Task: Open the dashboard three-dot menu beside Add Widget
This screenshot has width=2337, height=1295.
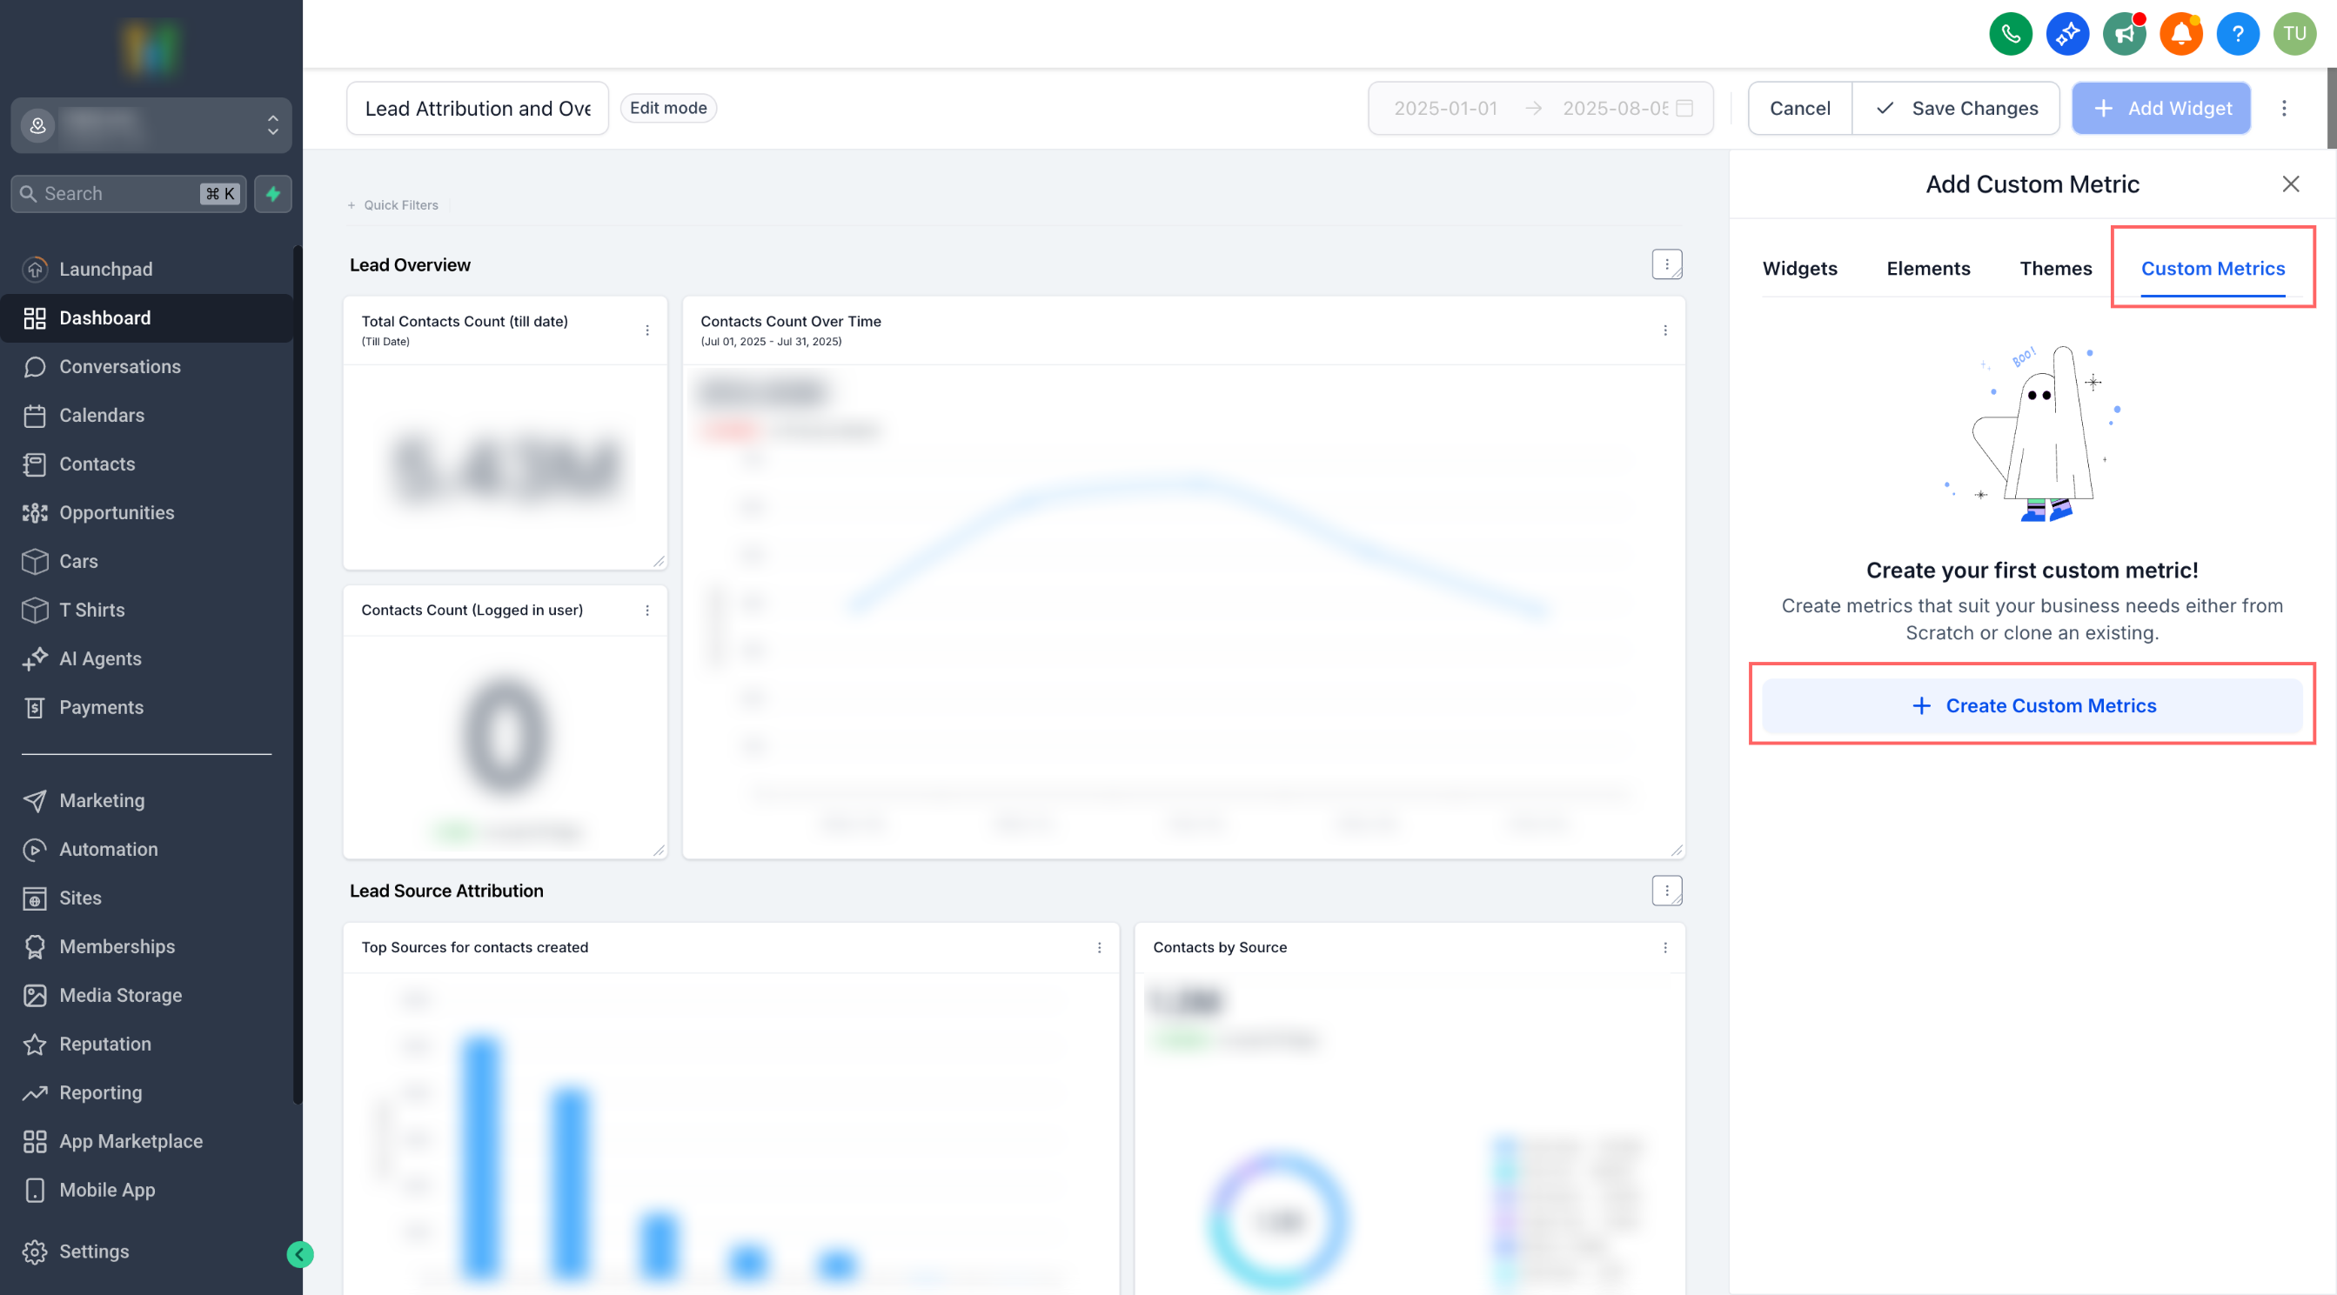Action: tap(2283, 108)
